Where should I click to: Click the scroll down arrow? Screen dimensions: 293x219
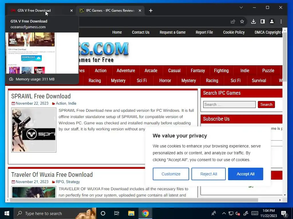[285, 195]
